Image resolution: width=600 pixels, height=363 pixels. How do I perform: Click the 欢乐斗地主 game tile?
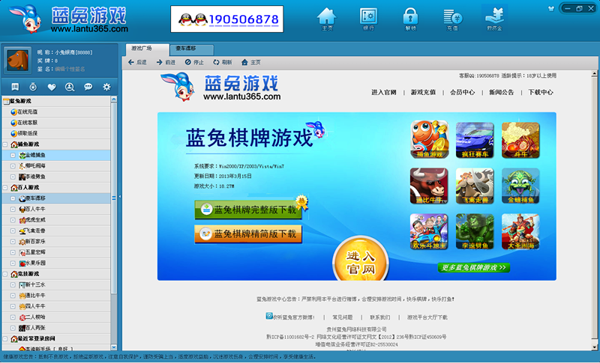point(429,232)
